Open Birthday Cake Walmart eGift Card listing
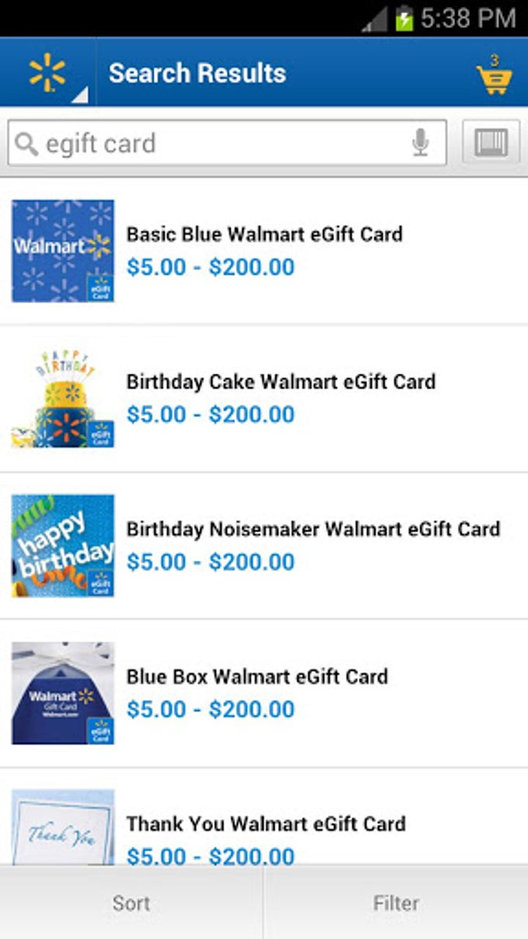The width and height of the screenshot is (528, 939). pos(280,381)
